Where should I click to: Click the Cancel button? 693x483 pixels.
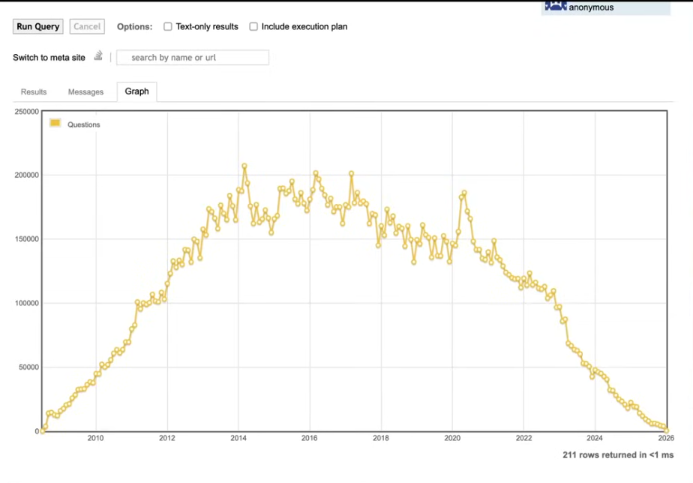pos(87,27)
